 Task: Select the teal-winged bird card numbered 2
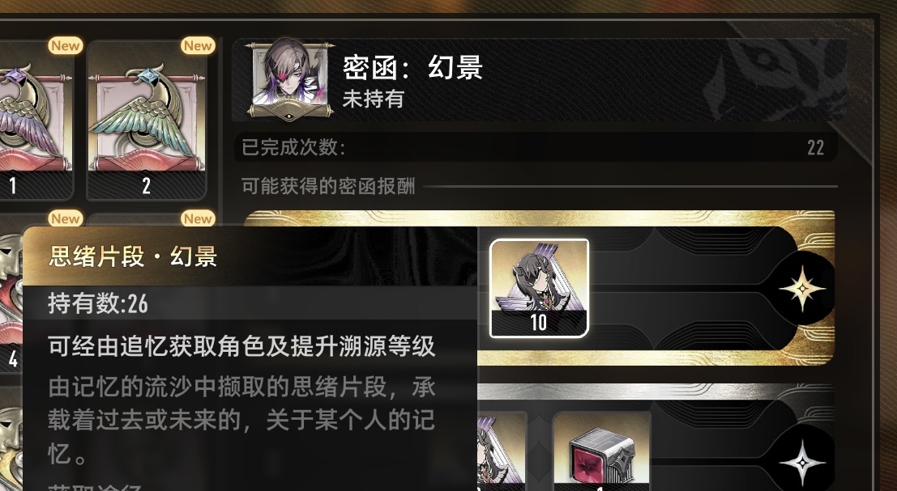(x=147, y=120)
